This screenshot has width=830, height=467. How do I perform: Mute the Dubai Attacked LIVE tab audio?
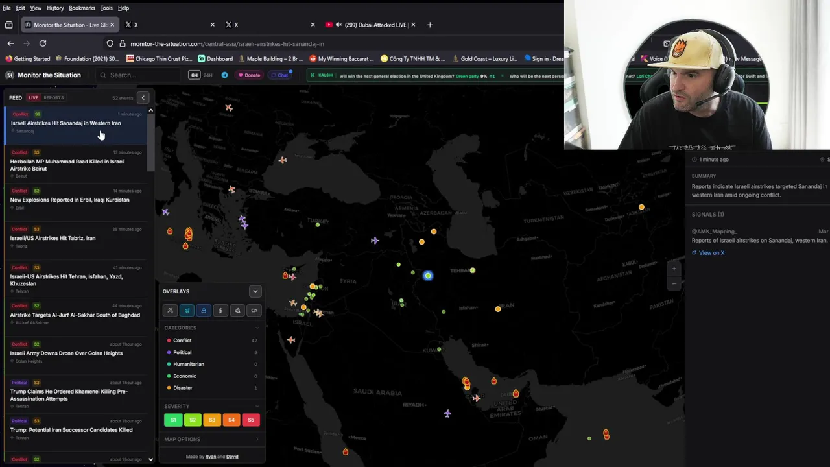coord(338,25)
